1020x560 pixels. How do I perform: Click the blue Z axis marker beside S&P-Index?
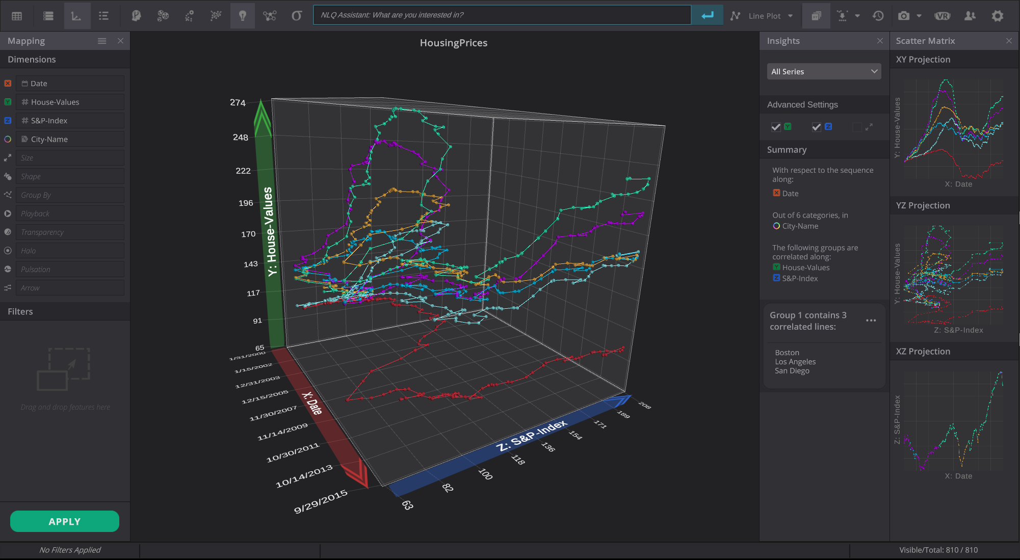8,121
